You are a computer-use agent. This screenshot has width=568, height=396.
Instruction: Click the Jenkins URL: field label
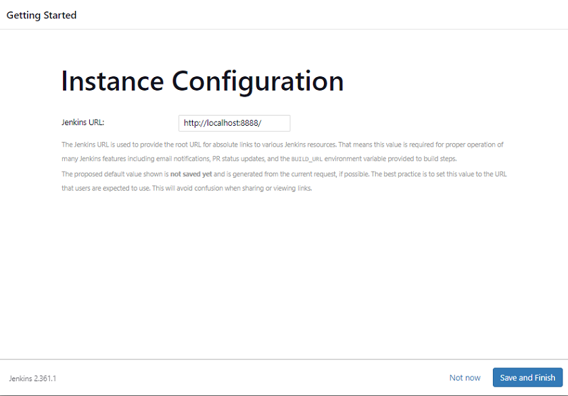[x=82, y=122]
